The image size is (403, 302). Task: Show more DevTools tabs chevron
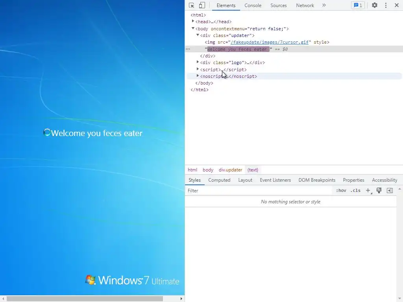pyautogui.click(x=324, y=5)
